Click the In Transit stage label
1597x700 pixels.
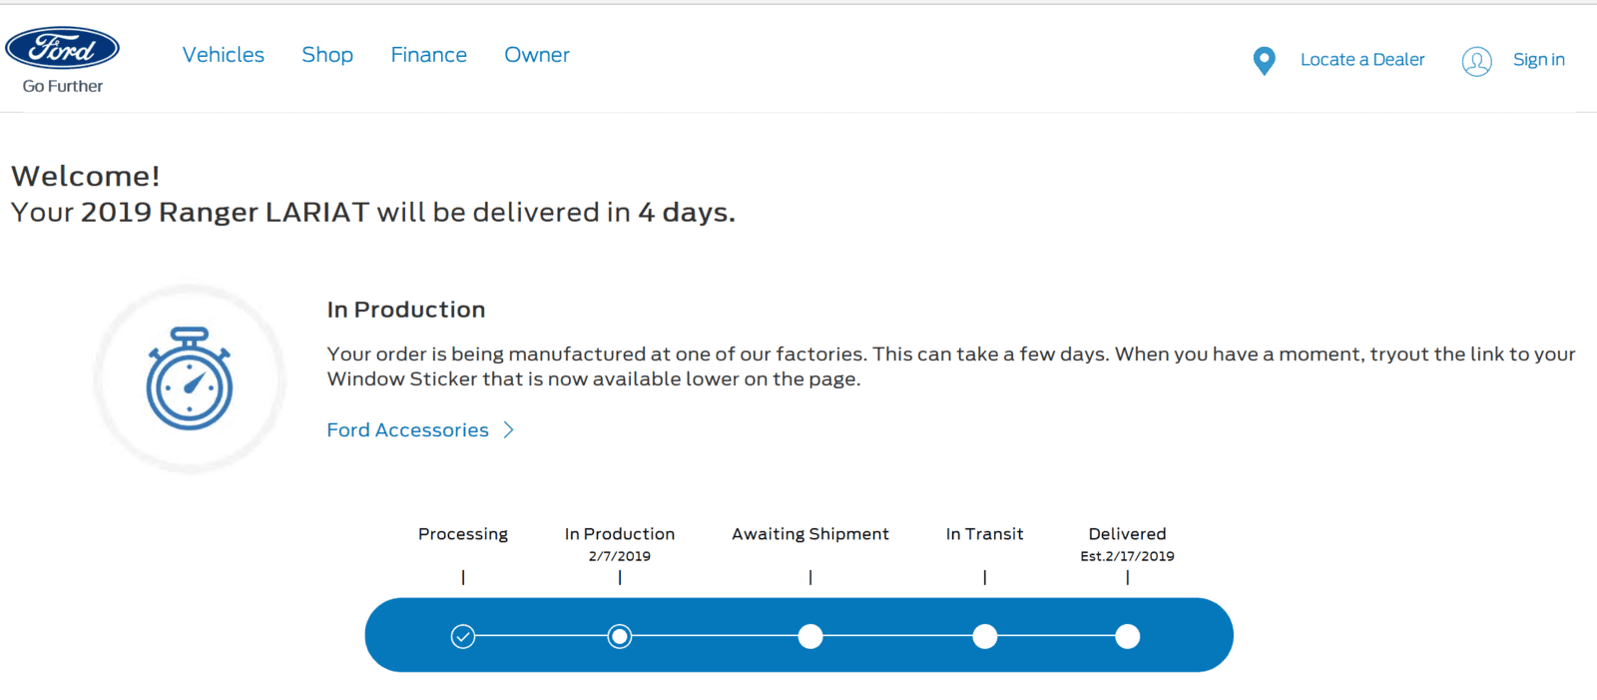click(x=985, y=534)
